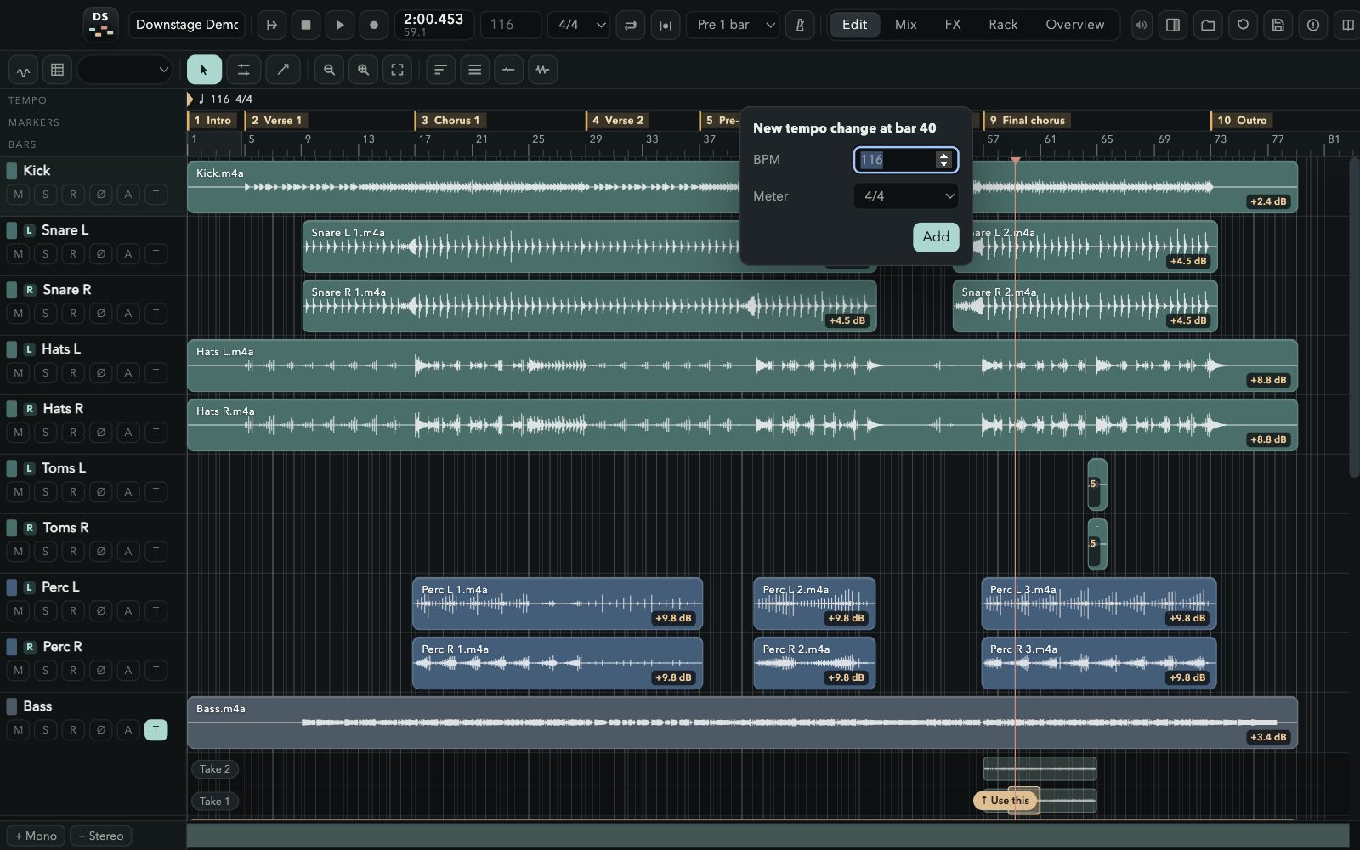Image resolution: width=1360 pixels, height=850 pixels.
Task: Click the undo history icon
Action: 1243,25
